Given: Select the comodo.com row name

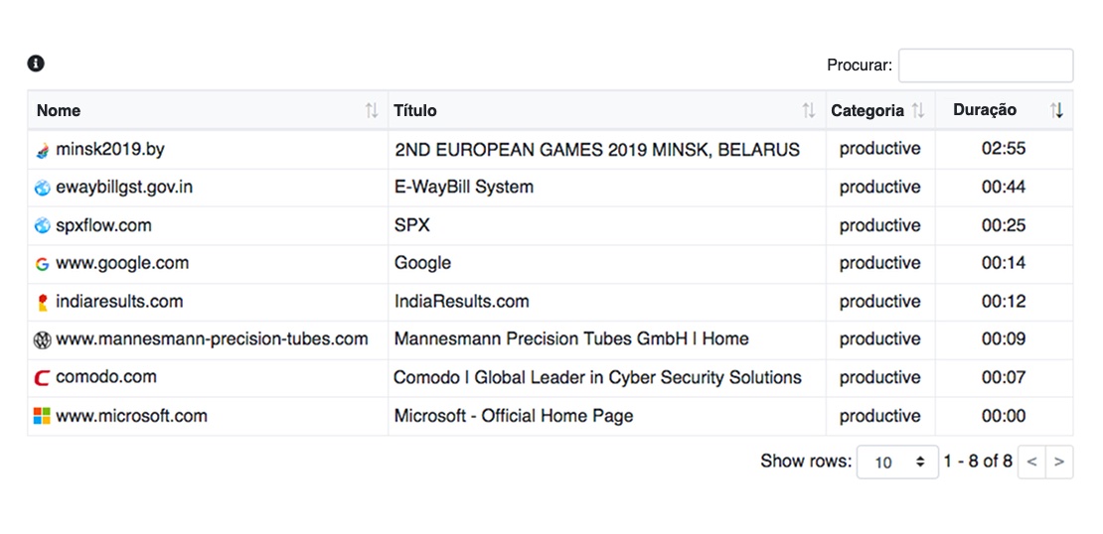Looking at the screenshot, I should coord(106,377).
